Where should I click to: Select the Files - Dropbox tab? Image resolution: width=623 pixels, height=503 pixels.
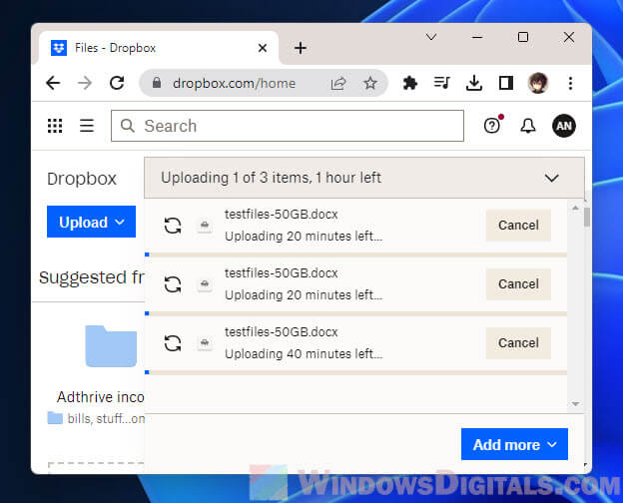pyautogui.click(x=159, y=48)
